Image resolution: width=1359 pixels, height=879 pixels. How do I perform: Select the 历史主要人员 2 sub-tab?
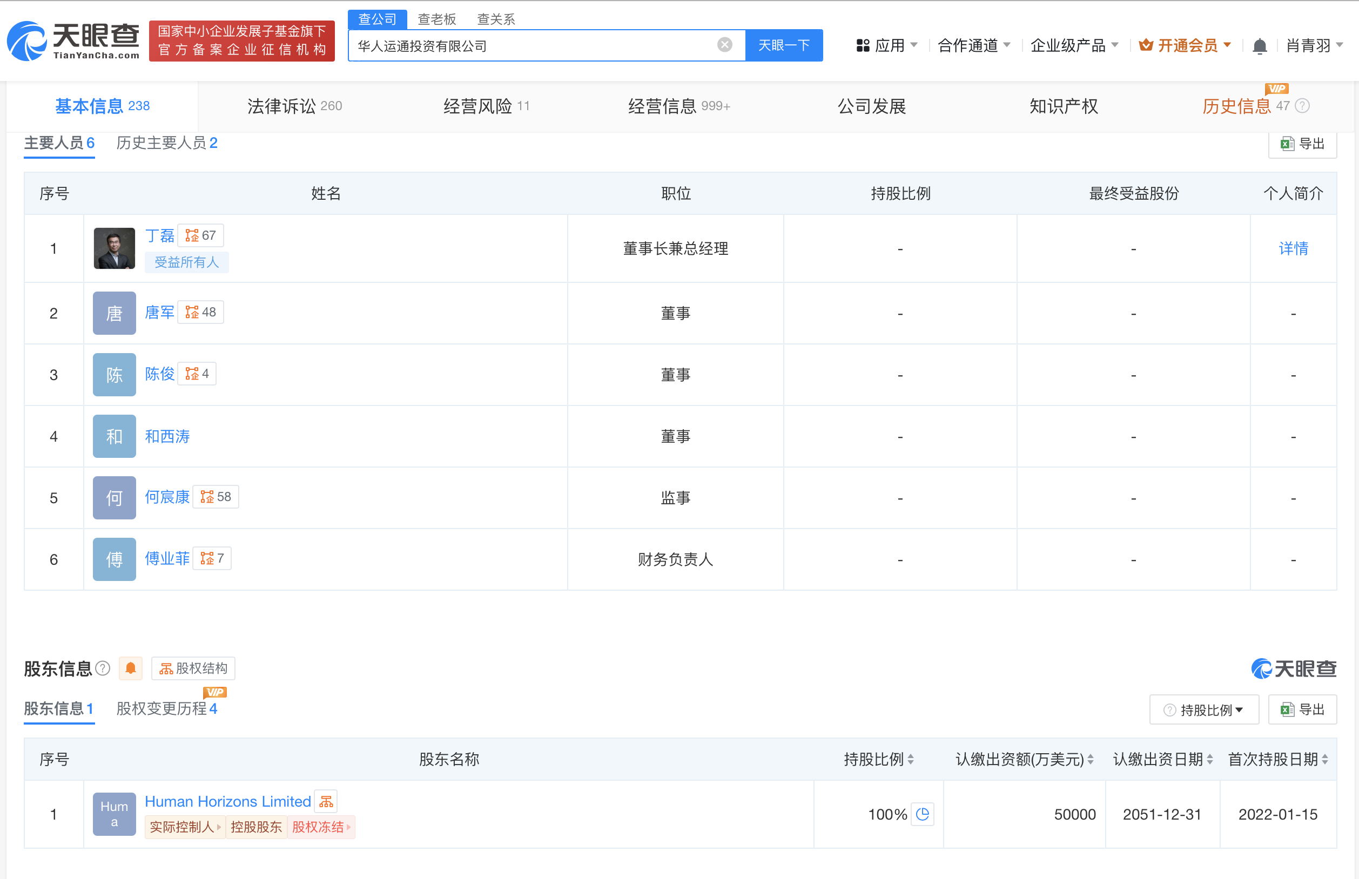click(x=167, y=143)
